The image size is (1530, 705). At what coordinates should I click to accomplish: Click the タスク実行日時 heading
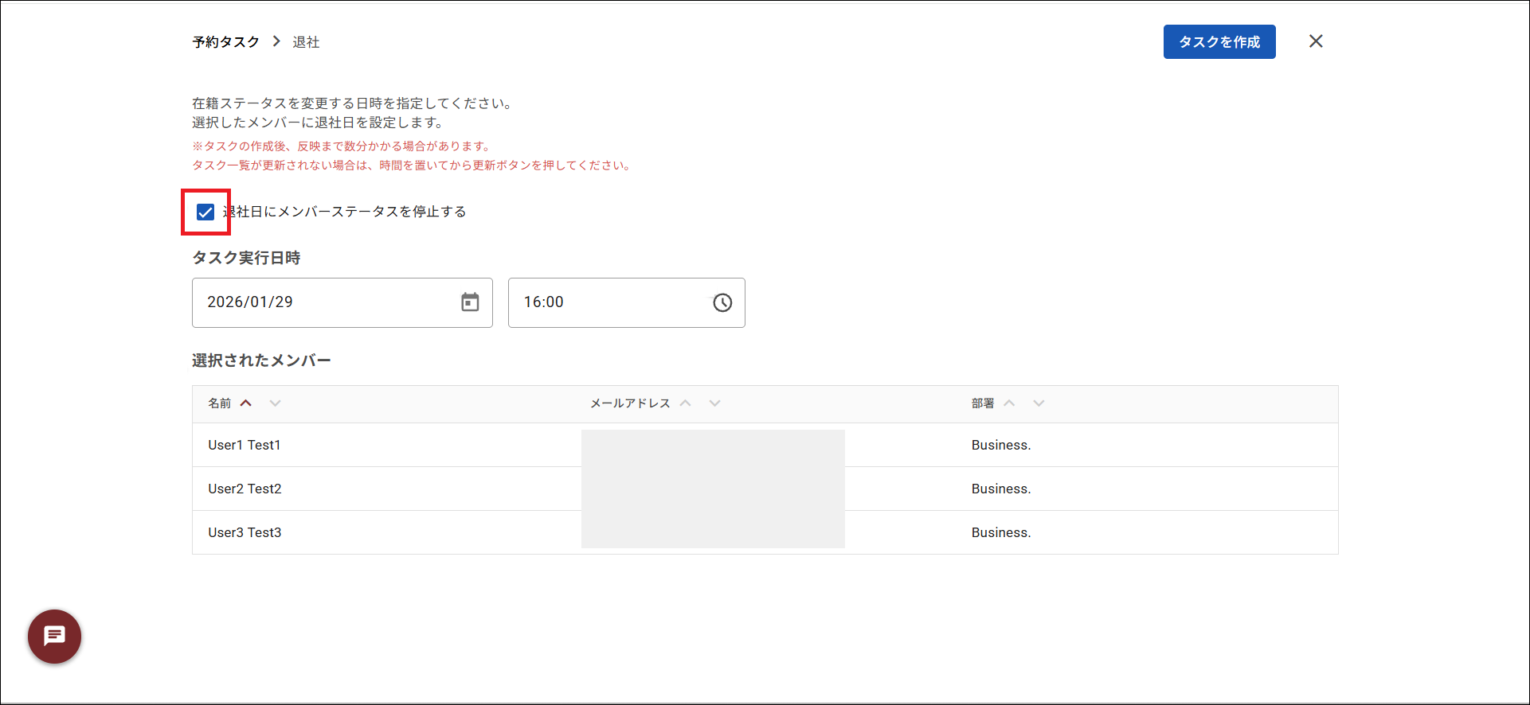(246, 258)
